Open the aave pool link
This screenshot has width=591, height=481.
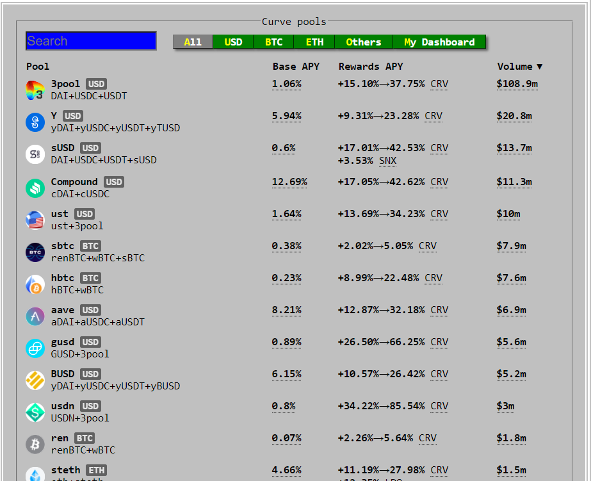(63, 310)
